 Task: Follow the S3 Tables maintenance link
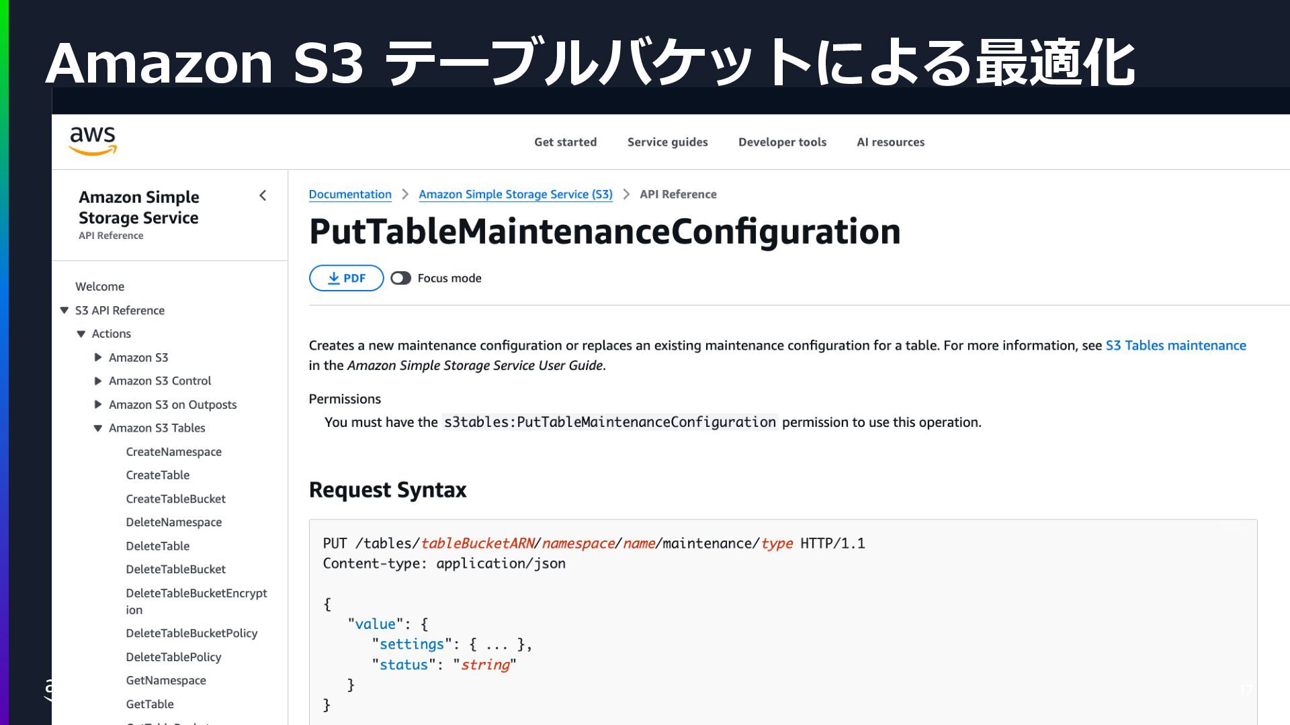click(1175, 345)
